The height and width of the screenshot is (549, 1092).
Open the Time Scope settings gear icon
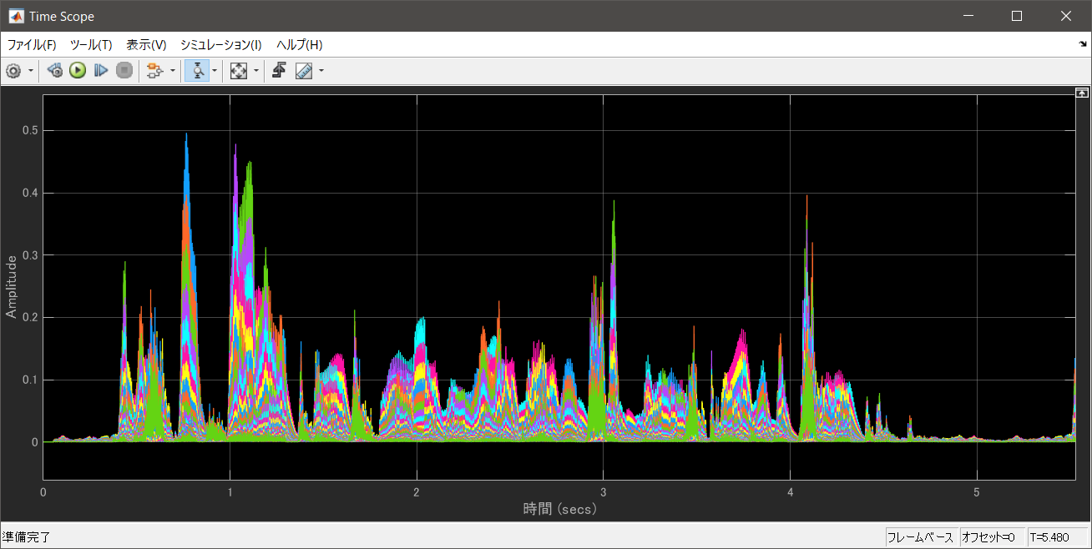click(13, 70)
